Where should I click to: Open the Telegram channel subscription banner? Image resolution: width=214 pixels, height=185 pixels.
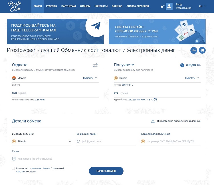[x=55, y=31]
